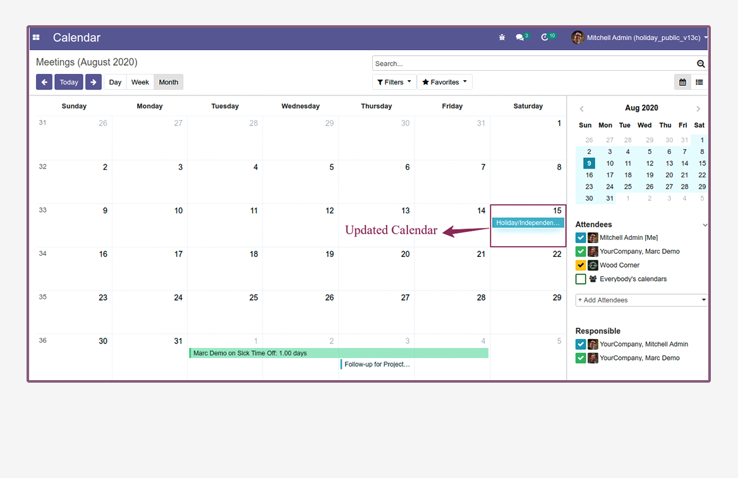
Task: Click the Aug 2020 mini calendar title
Action: click(641, 108)
